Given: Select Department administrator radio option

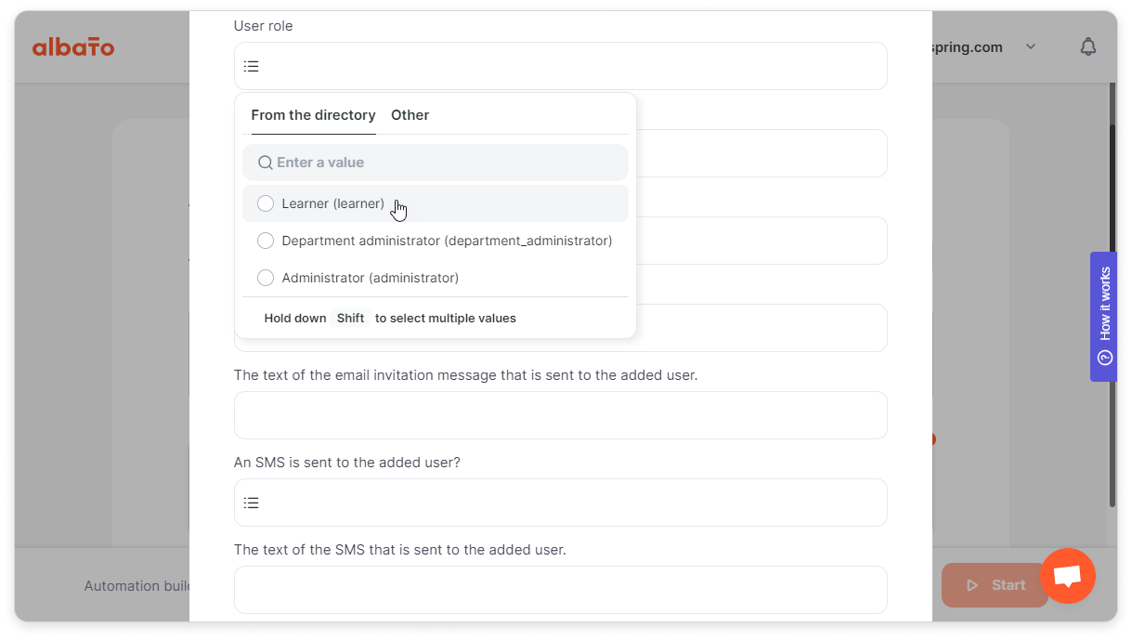Looking at the screenshot, I should 266,241.
